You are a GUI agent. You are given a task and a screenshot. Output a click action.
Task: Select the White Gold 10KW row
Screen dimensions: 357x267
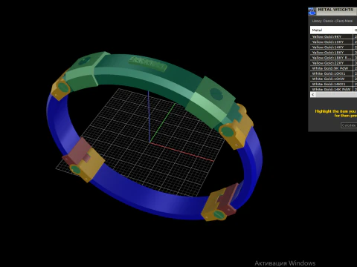[333, 79]
